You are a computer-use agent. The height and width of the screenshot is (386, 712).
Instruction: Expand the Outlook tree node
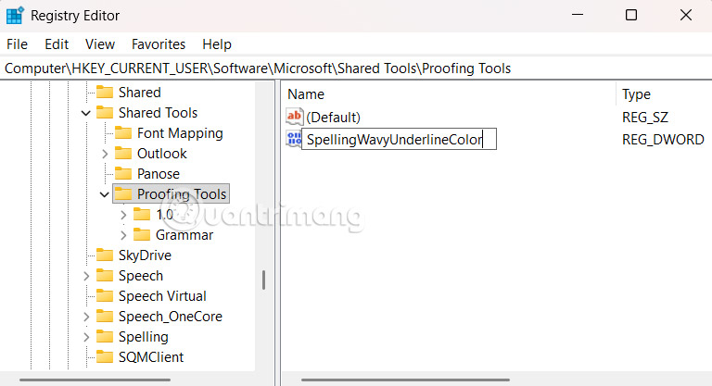[105, 154]
